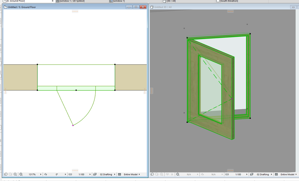
Task: Click orange splitter handle at 3D window left
Action: pyautogui.click(x=152, y=91)
